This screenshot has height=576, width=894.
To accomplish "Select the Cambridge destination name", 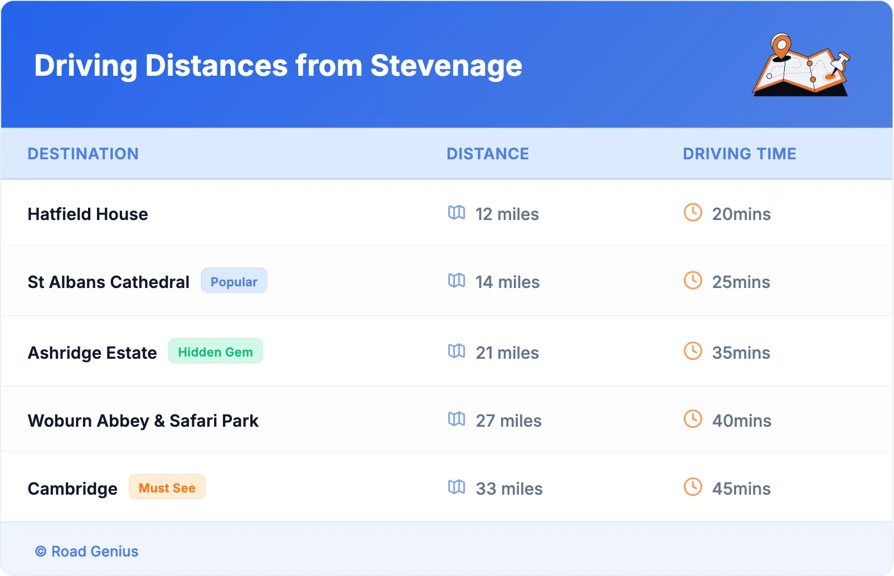I will coord(72,489).
